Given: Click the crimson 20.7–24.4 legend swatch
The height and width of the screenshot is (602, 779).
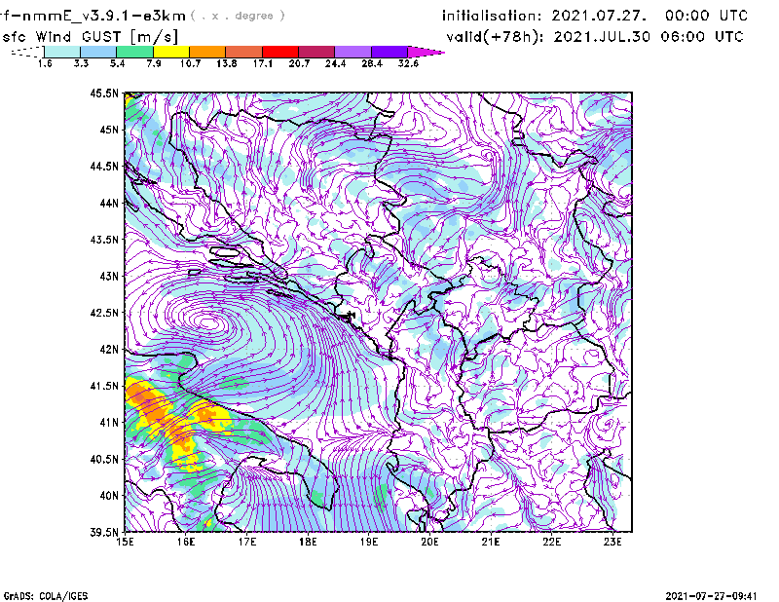Looking at the screenshot, I should point(316,52).
